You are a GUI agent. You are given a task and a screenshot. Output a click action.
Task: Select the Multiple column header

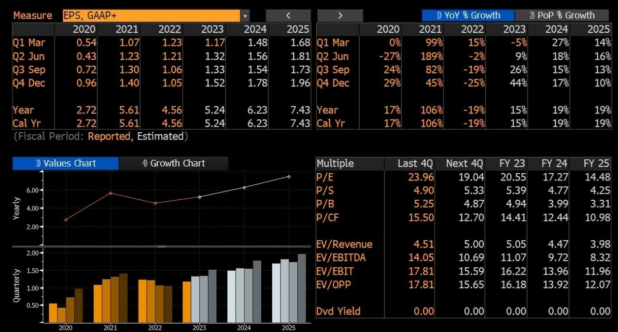pyautogui.click(x=335, y=163)
